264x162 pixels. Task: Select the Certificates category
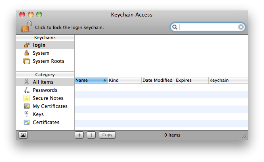[x=46, y=123]
